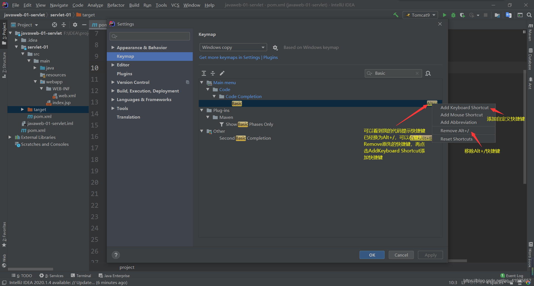
Task: Open the Database tool window tab
Action: pos(530,59)
